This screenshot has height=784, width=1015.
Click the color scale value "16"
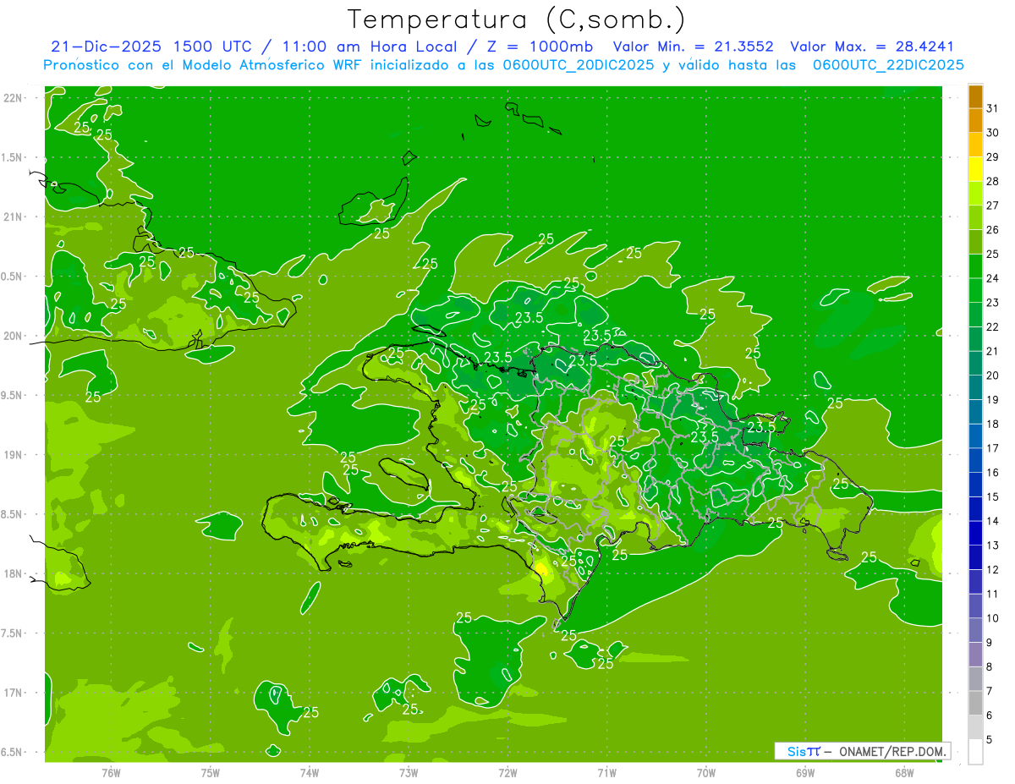992,473
